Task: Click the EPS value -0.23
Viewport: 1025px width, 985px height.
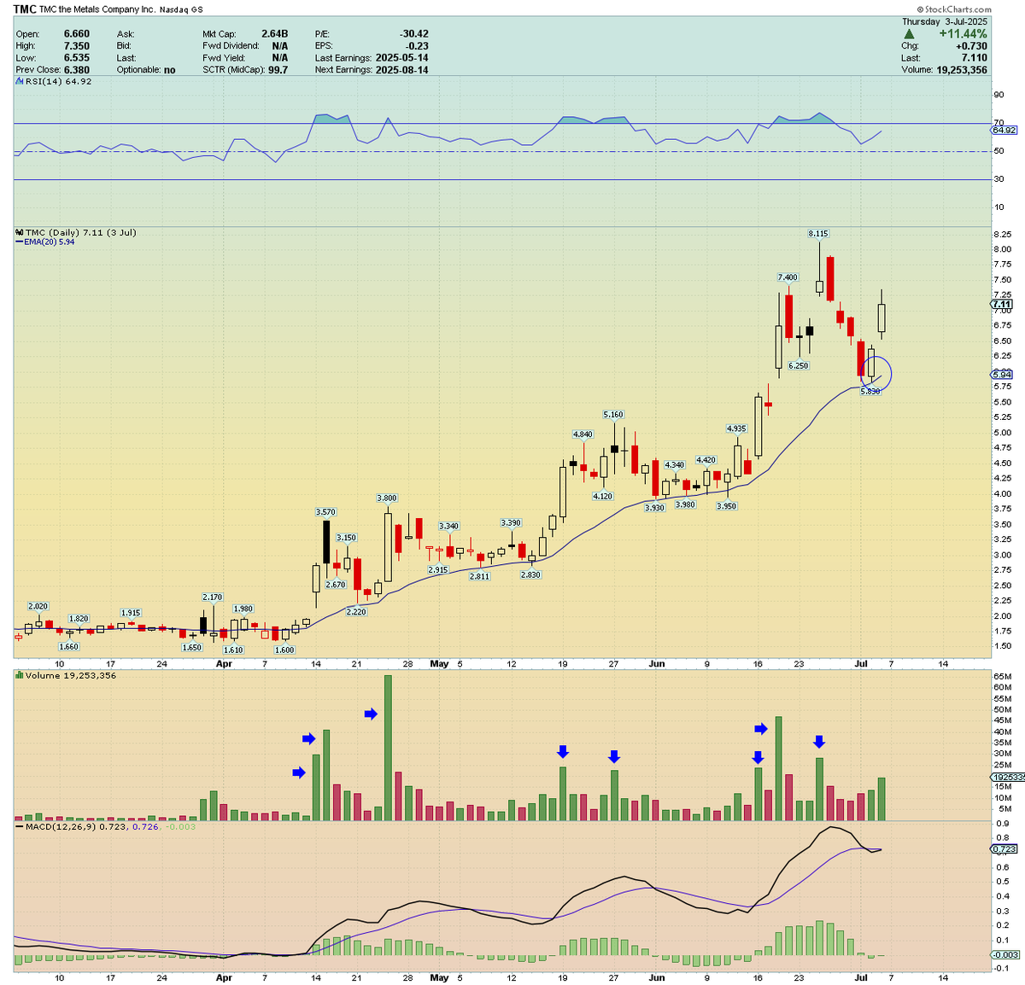Action: [x=418, y=46]
